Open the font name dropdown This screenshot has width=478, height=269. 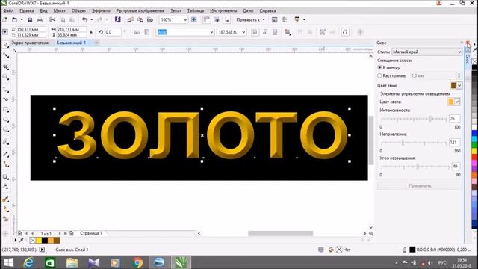[x=211, y=32]
